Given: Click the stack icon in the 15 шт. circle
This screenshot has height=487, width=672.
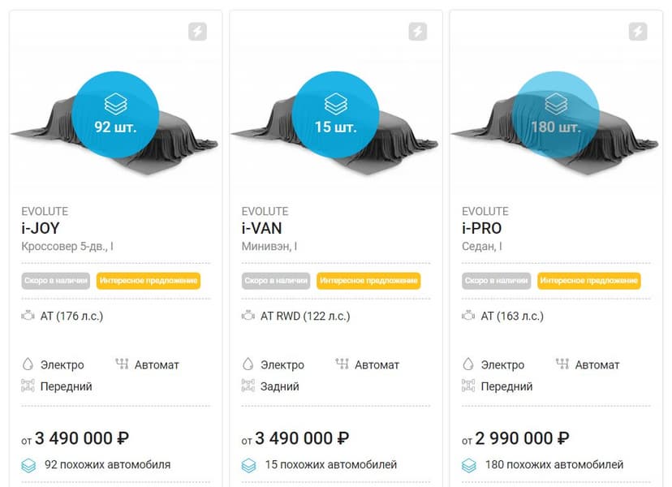Looking at the screenshot, I should tap(336, 104).
